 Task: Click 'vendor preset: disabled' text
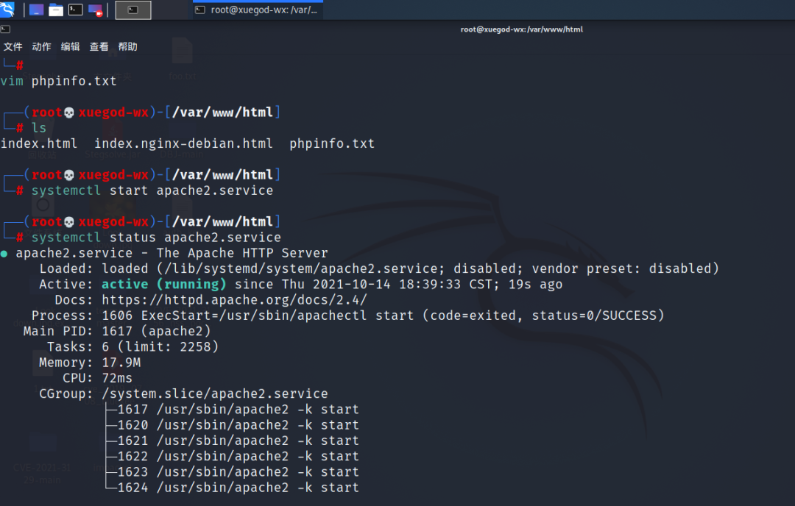point(621,268)
